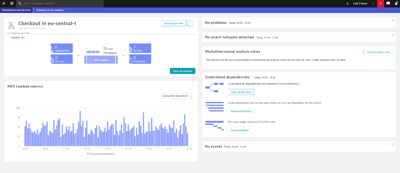This screenshot has width=400, height=173.
Task: Click the Multidimensional analysis views heading
Action: click(233, 52)
